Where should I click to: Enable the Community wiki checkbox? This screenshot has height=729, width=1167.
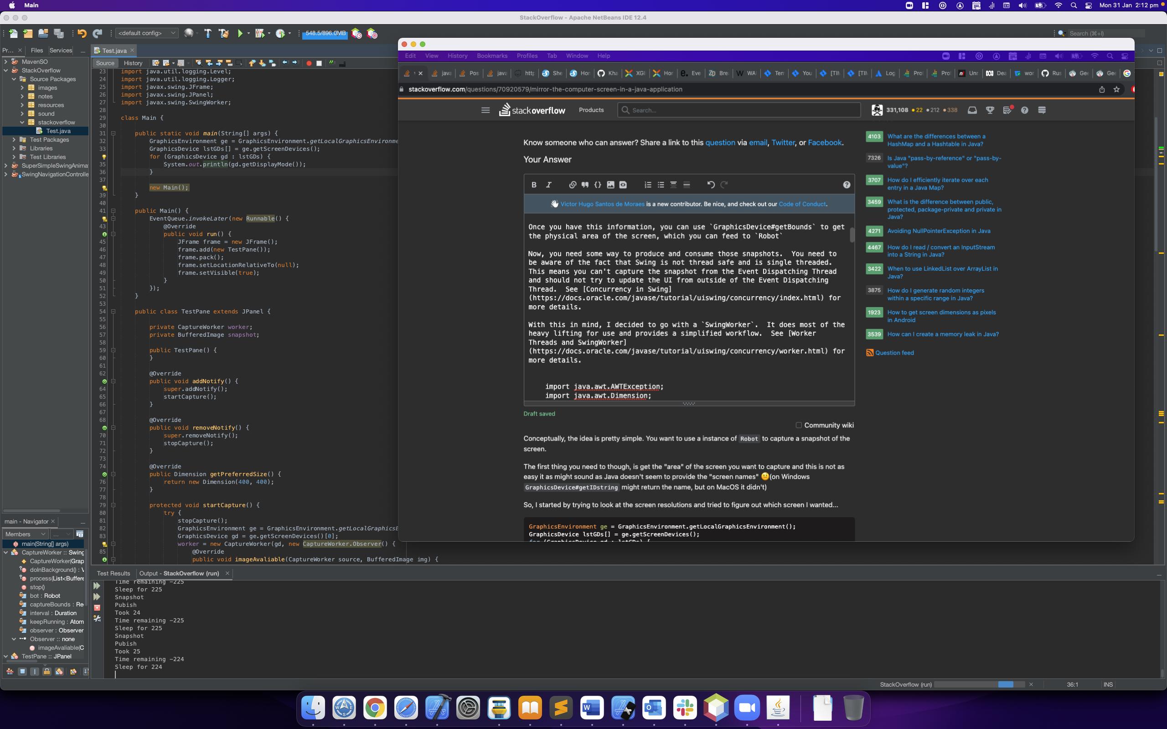click(x=799, y=425)
